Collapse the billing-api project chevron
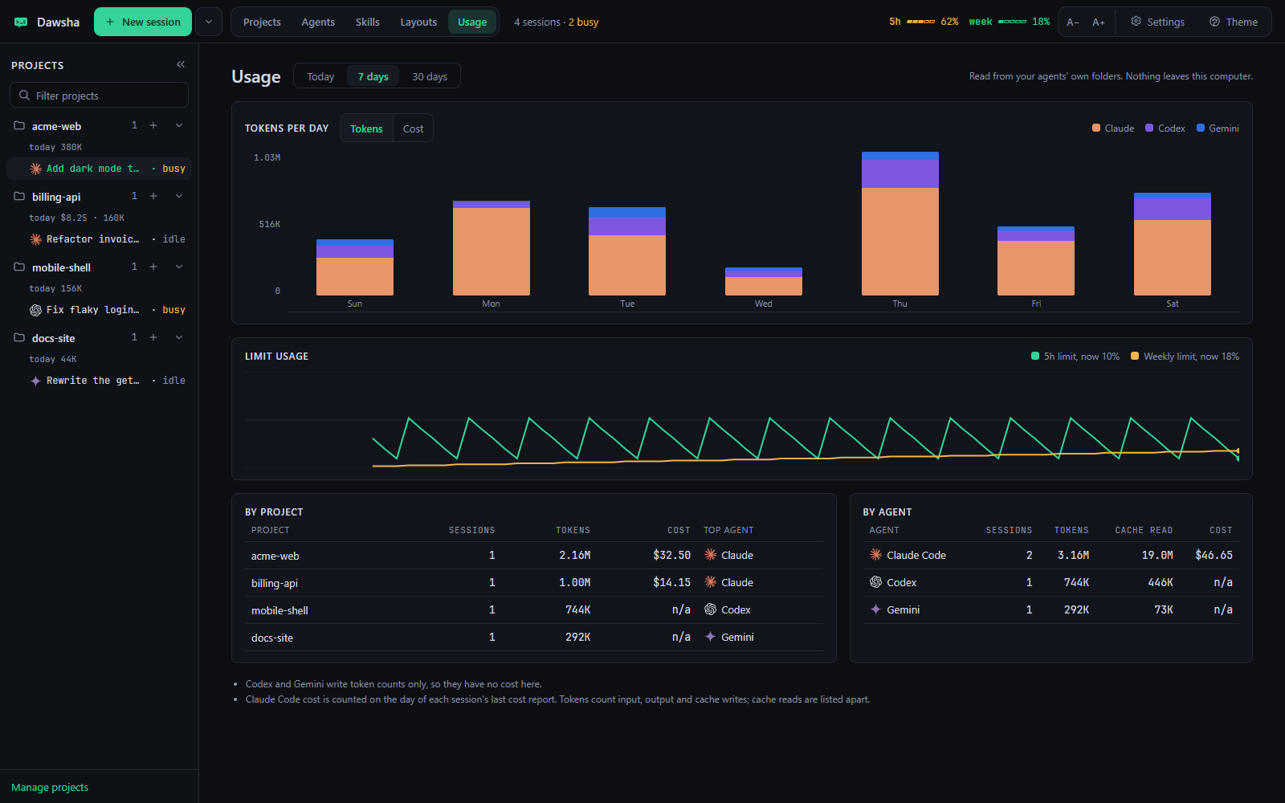Image resolution: width=1285 pixels, height=803 pixels. 179,196
